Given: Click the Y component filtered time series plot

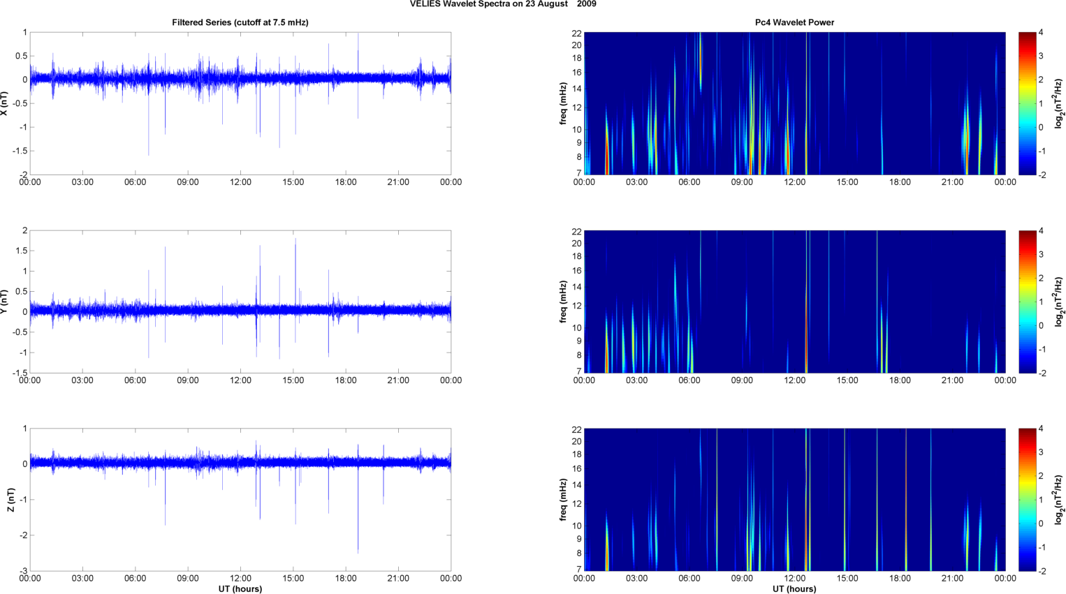Looking at the screenshot, I should [x=240, y=302].
